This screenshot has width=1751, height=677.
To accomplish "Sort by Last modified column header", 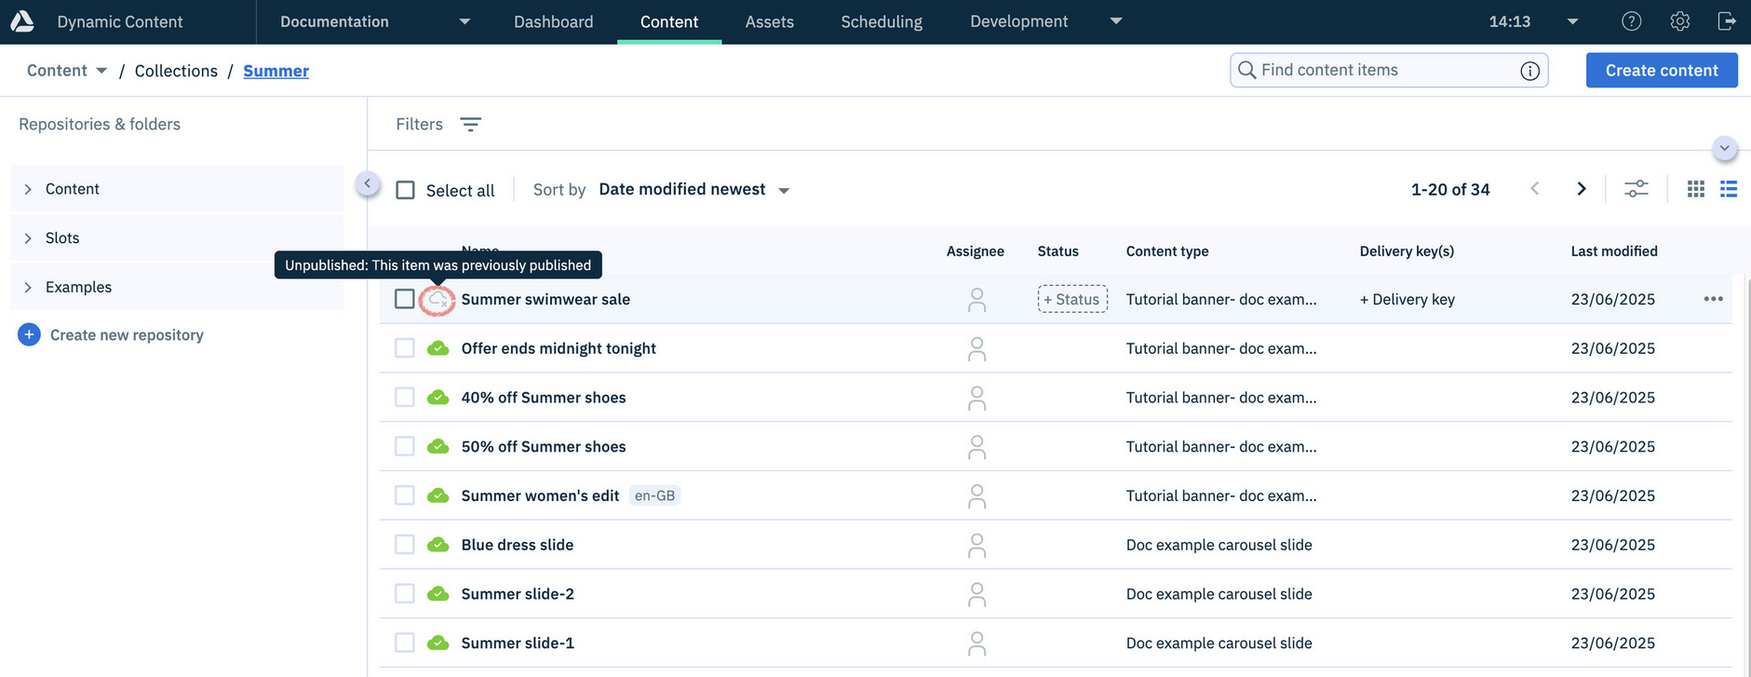I will (x=1614, y=251).
